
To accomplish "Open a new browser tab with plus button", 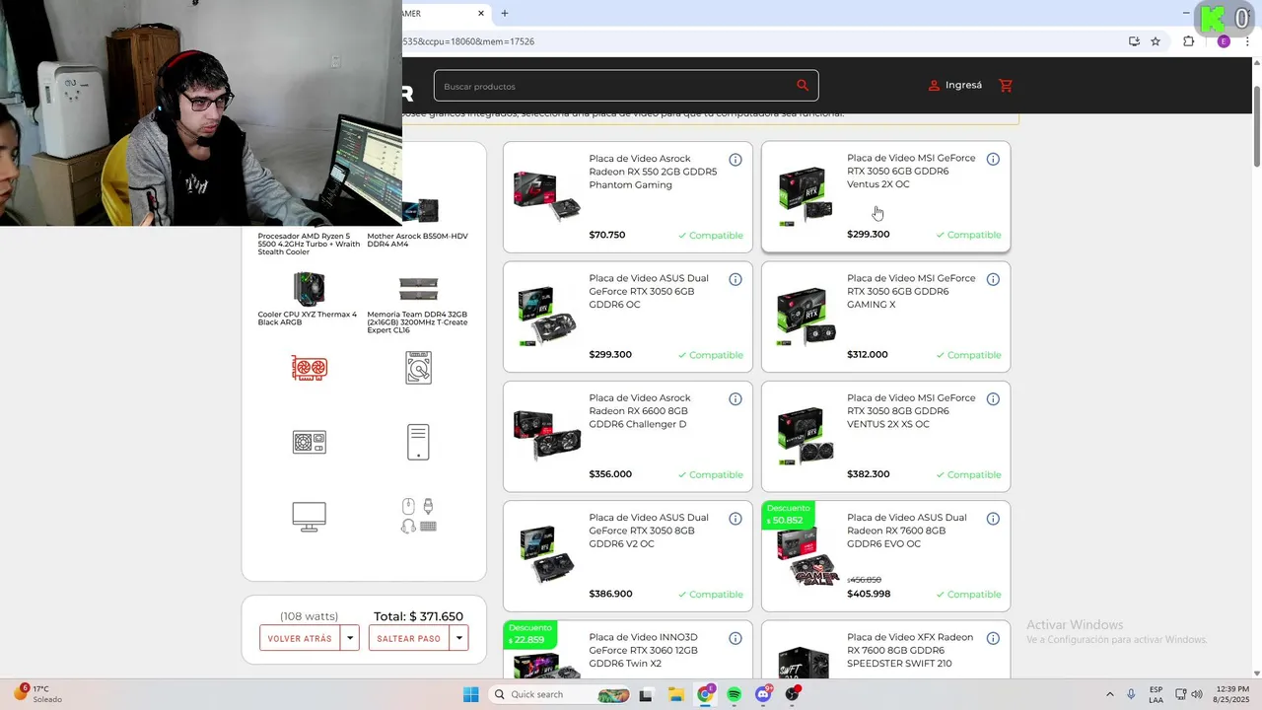I will click(x=505, y=13).
